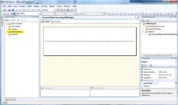Viewport: 178px width, 105px height.
Task: Open the Report menu
Action: [x=52, y=6]
